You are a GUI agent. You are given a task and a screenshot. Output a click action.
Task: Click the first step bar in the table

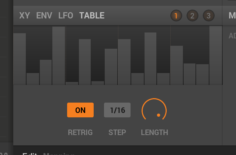click(x=20, y=59)
